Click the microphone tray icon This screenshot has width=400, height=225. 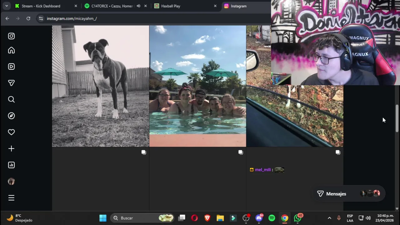(339, 218)
